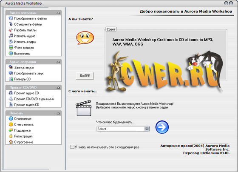Click the Рипнуть CD disc icon
The height and width of the screenshot is (172, 238).
click(11, 79)
